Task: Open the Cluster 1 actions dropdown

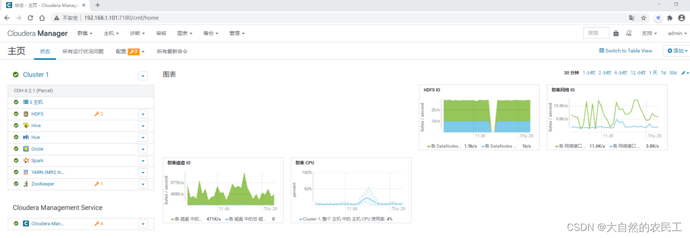Action: [x=143, y=76]
